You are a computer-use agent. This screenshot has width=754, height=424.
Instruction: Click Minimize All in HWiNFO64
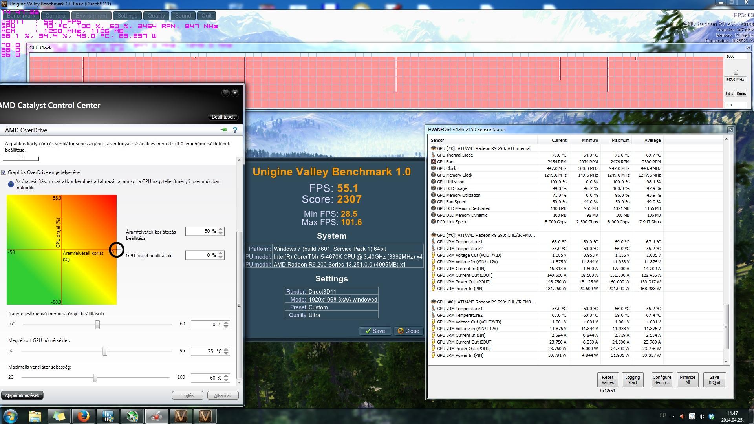coord(687,380)
